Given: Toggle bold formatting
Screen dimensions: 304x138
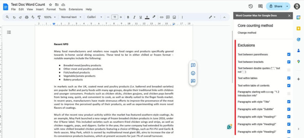Looking at the screenshot, I should pyautogui.click(x=128, y=17).
